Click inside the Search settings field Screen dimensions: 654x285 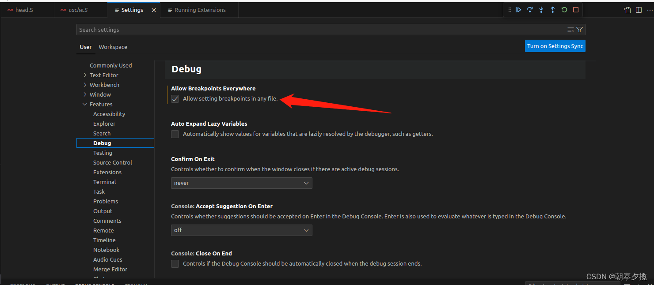pyautogui.click(x=265, y=29)
